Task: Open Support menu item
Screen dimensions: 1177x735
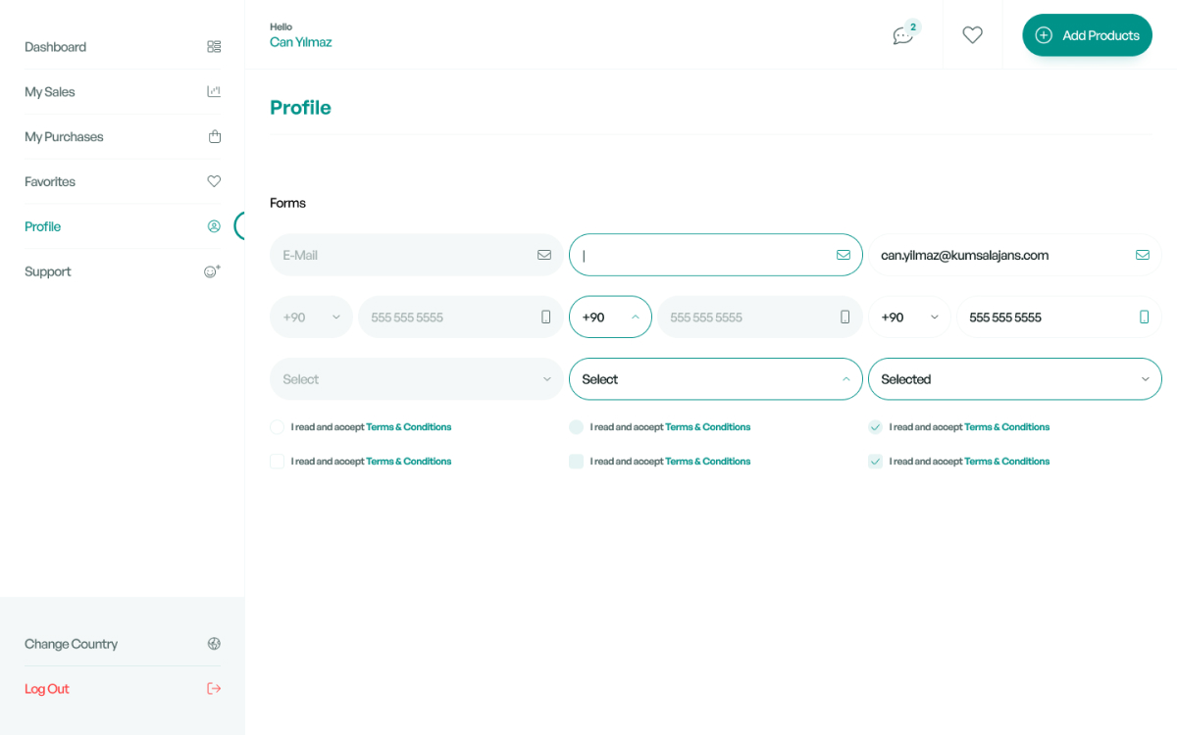Action: coord(123,271)
